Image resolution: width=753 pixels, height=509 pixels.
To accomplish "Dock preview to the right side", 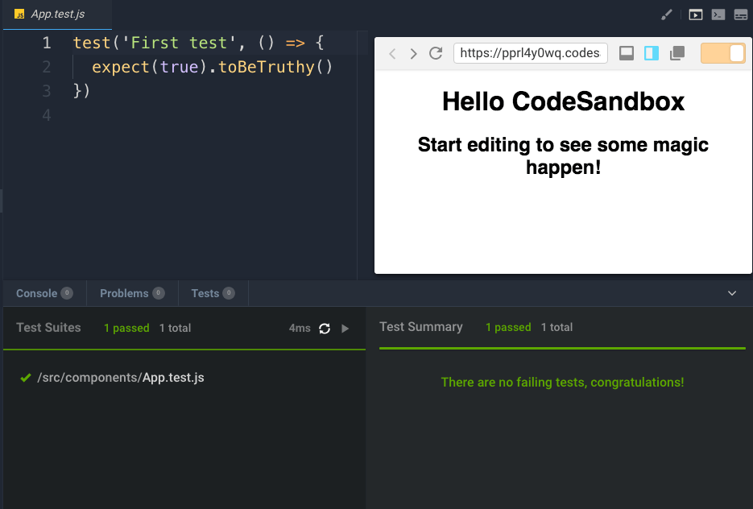I will (x=652, y=53).
